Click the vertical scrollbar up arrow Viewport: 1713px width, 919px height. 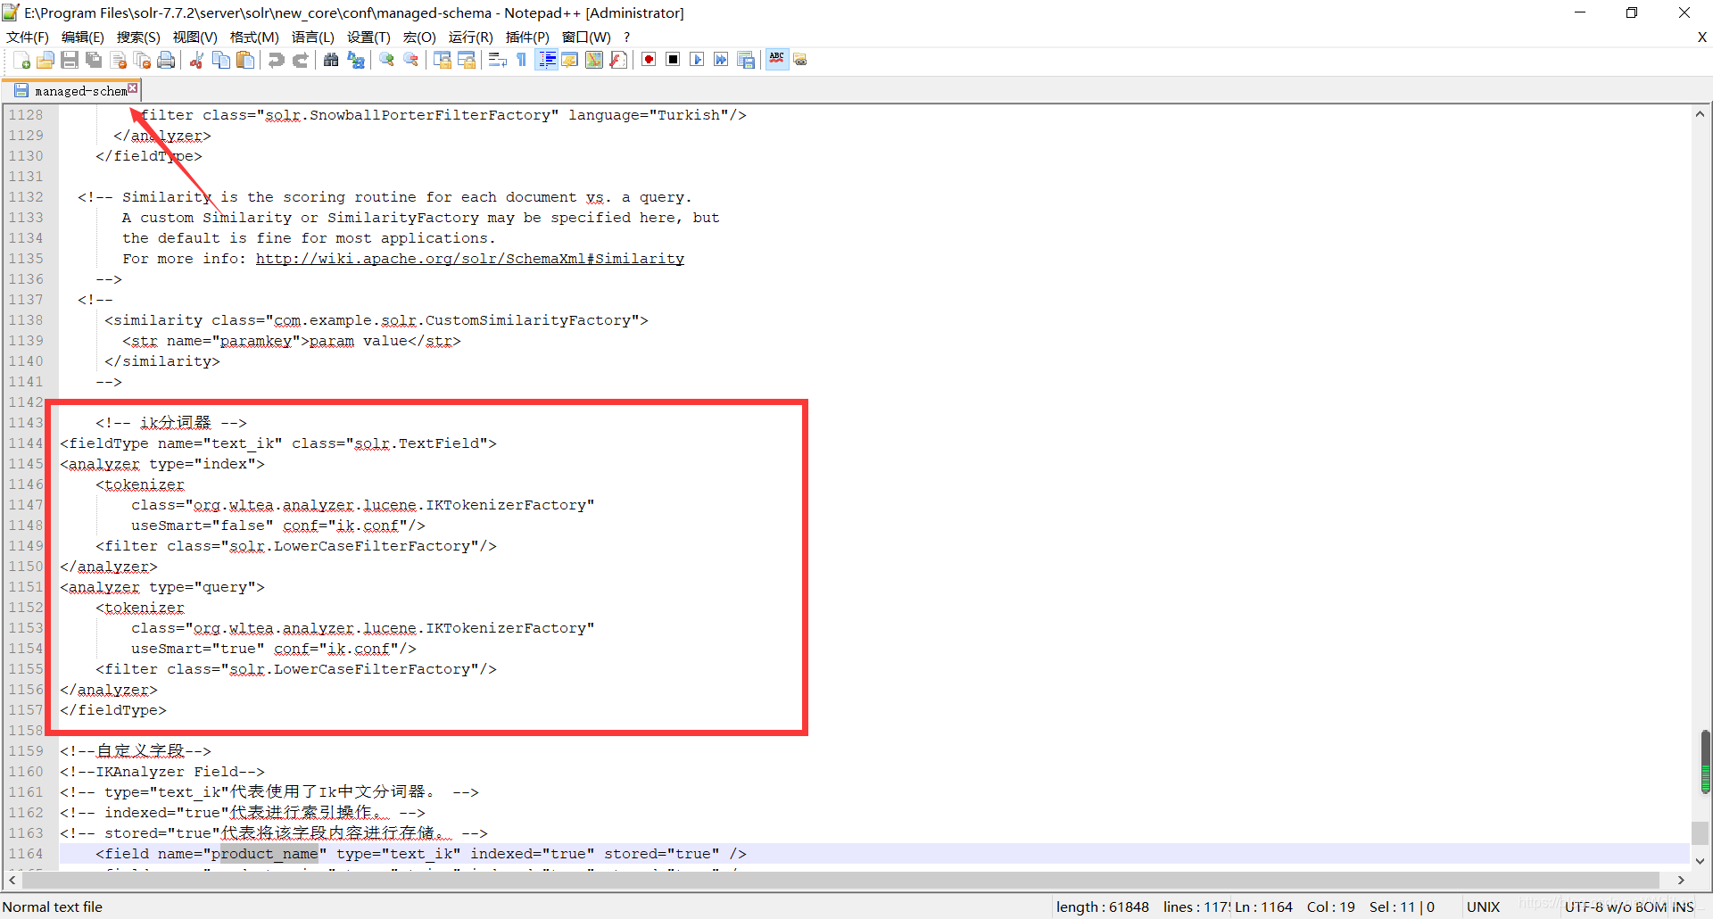pyautogui.click(x=1700, y=114)
